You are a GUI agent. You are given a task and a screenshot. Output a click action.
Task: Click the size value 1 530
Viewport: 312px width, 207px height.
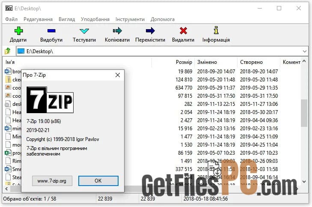pos(186,144)
